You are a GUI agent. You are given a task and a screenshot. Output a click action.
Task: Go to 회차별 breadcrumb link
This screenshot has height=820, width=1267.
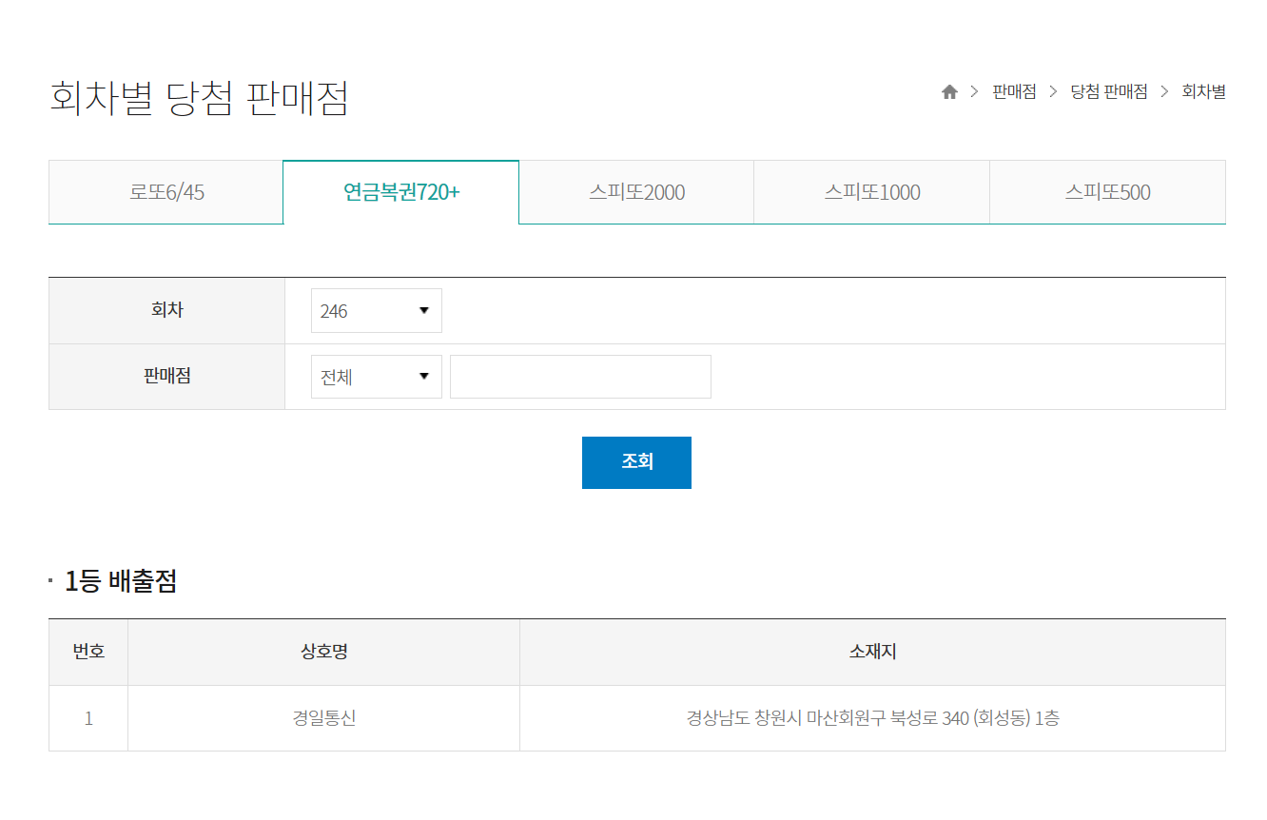pyautogui.click(x=1203, y=92)
